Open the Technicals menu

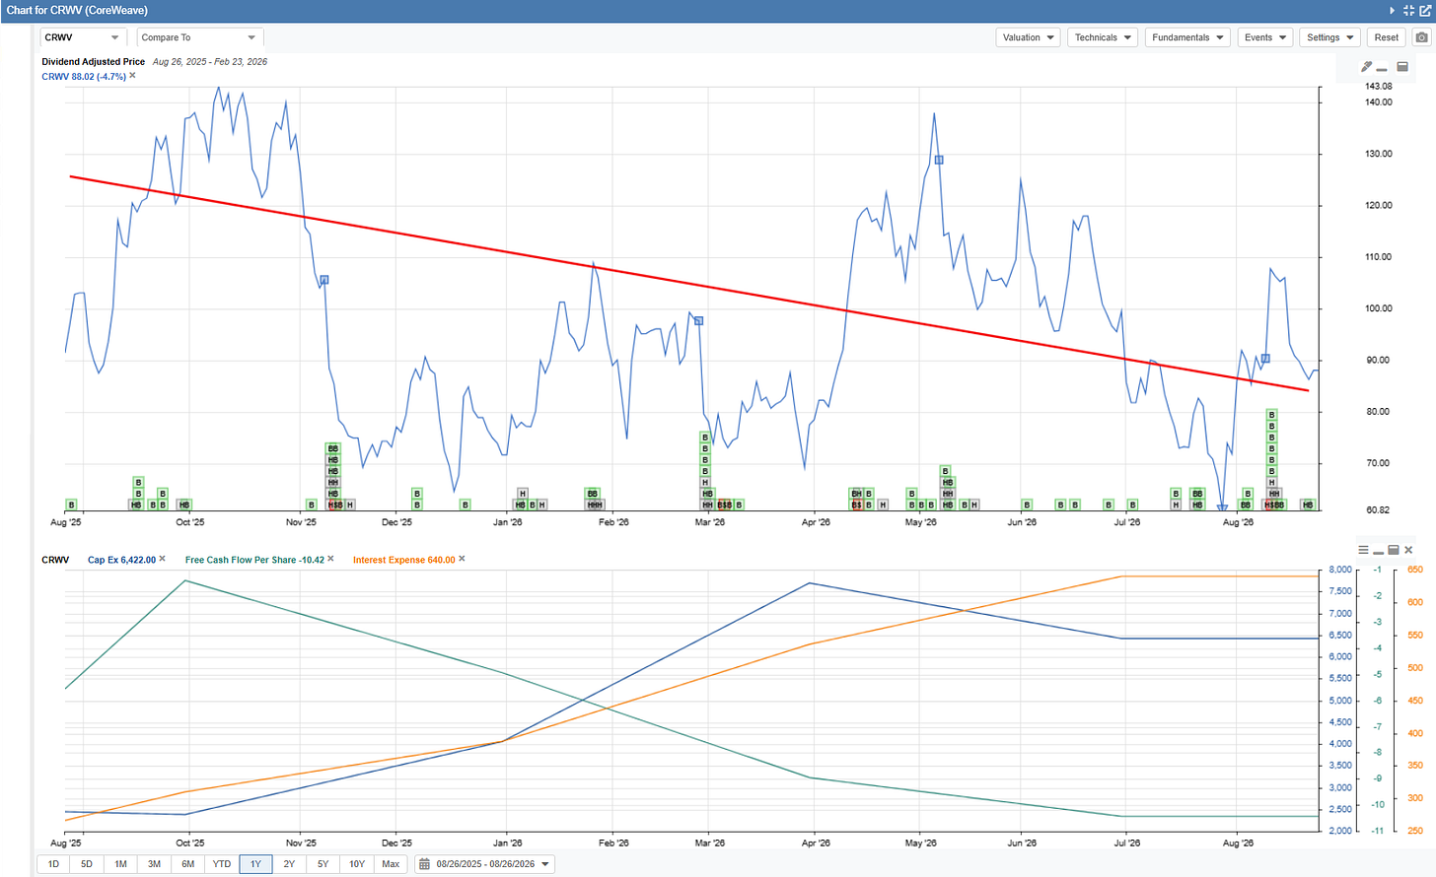[1103, 37]
